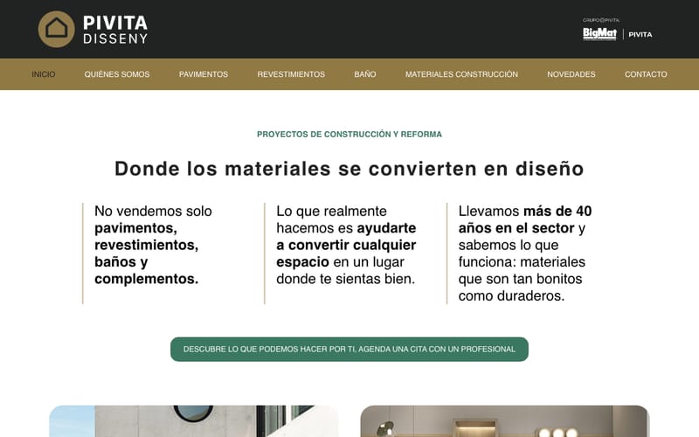Click paragraph Llevamos más de 40 años
The image size is (699, 437).
tap(525, 253)
